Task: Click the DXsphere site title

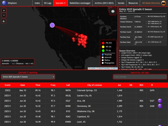Action: (x=12, y=3)
